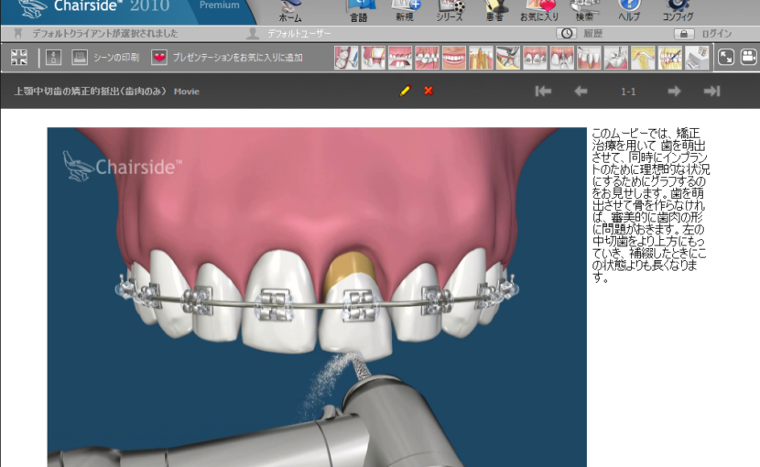Open the 言語 language menu
The image size is (760, 467).
[359, 11]
